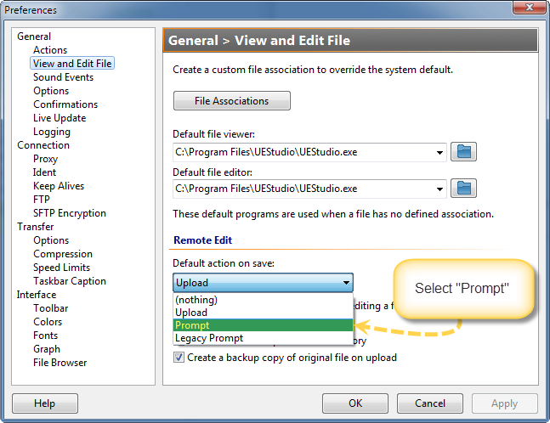Image resolution: width=550 pixels, height=423 pixels.
Task: Select Sound Events in the tree
Action: (x=64, y=77)
